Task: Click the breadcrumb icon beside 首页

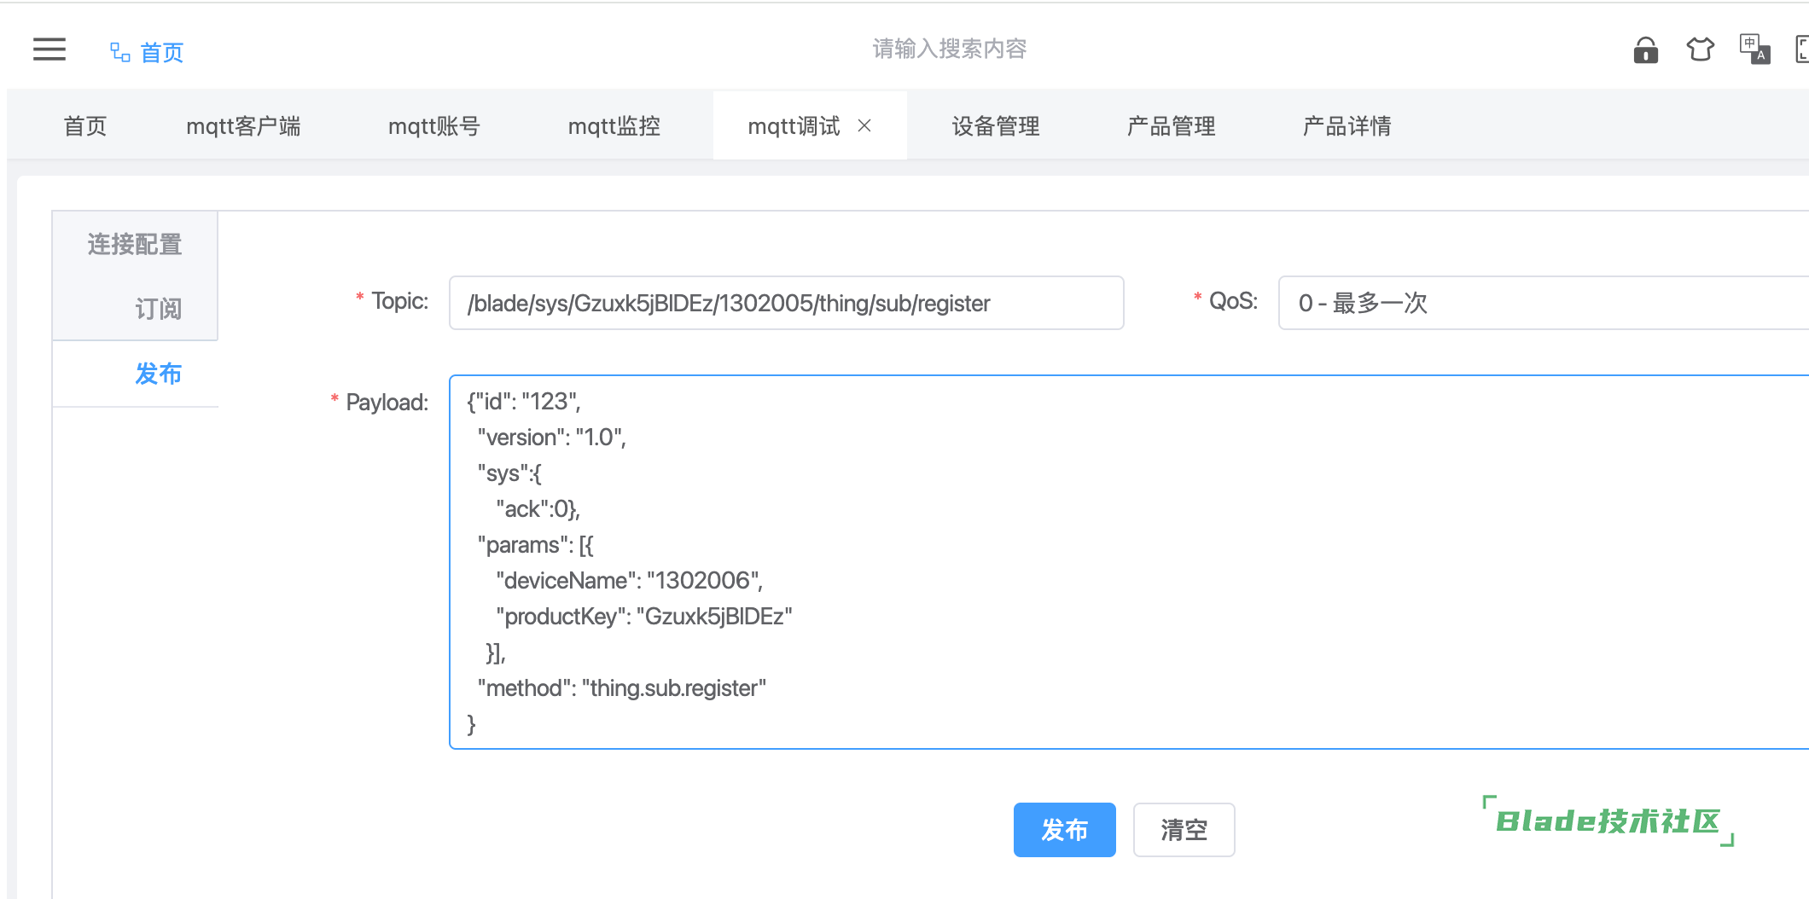Action: (x=119, y=53)
